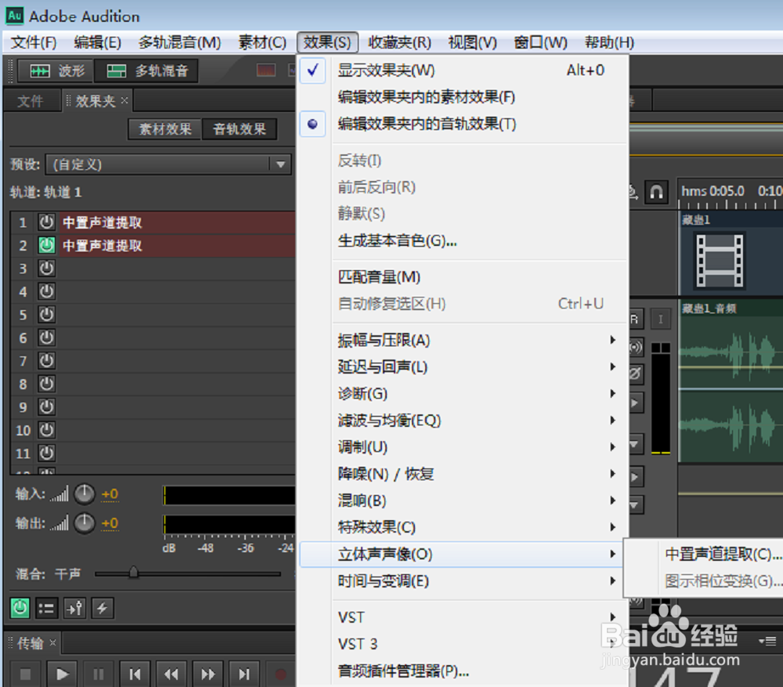Click the output level knob
Screen dimensions: 783x687
click(85, 523)
